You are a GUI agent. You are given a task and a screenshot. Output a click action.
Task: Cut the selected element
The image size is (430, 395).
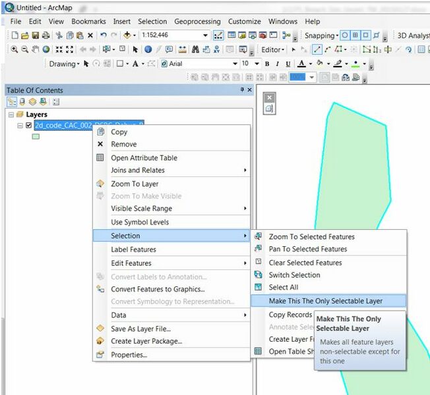[x=59, y=36]
